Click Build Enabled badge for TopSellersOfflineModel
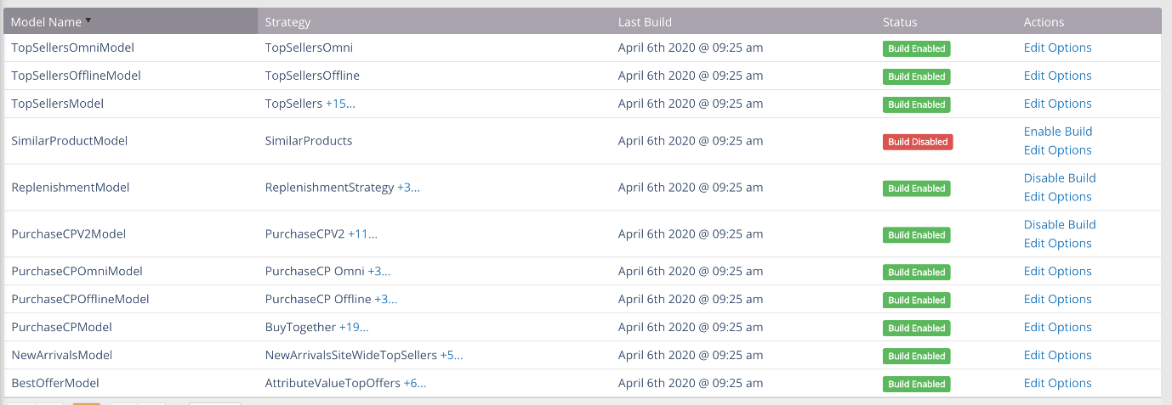The width and height of the screenshot is (1172, 405). click(916, 76)
